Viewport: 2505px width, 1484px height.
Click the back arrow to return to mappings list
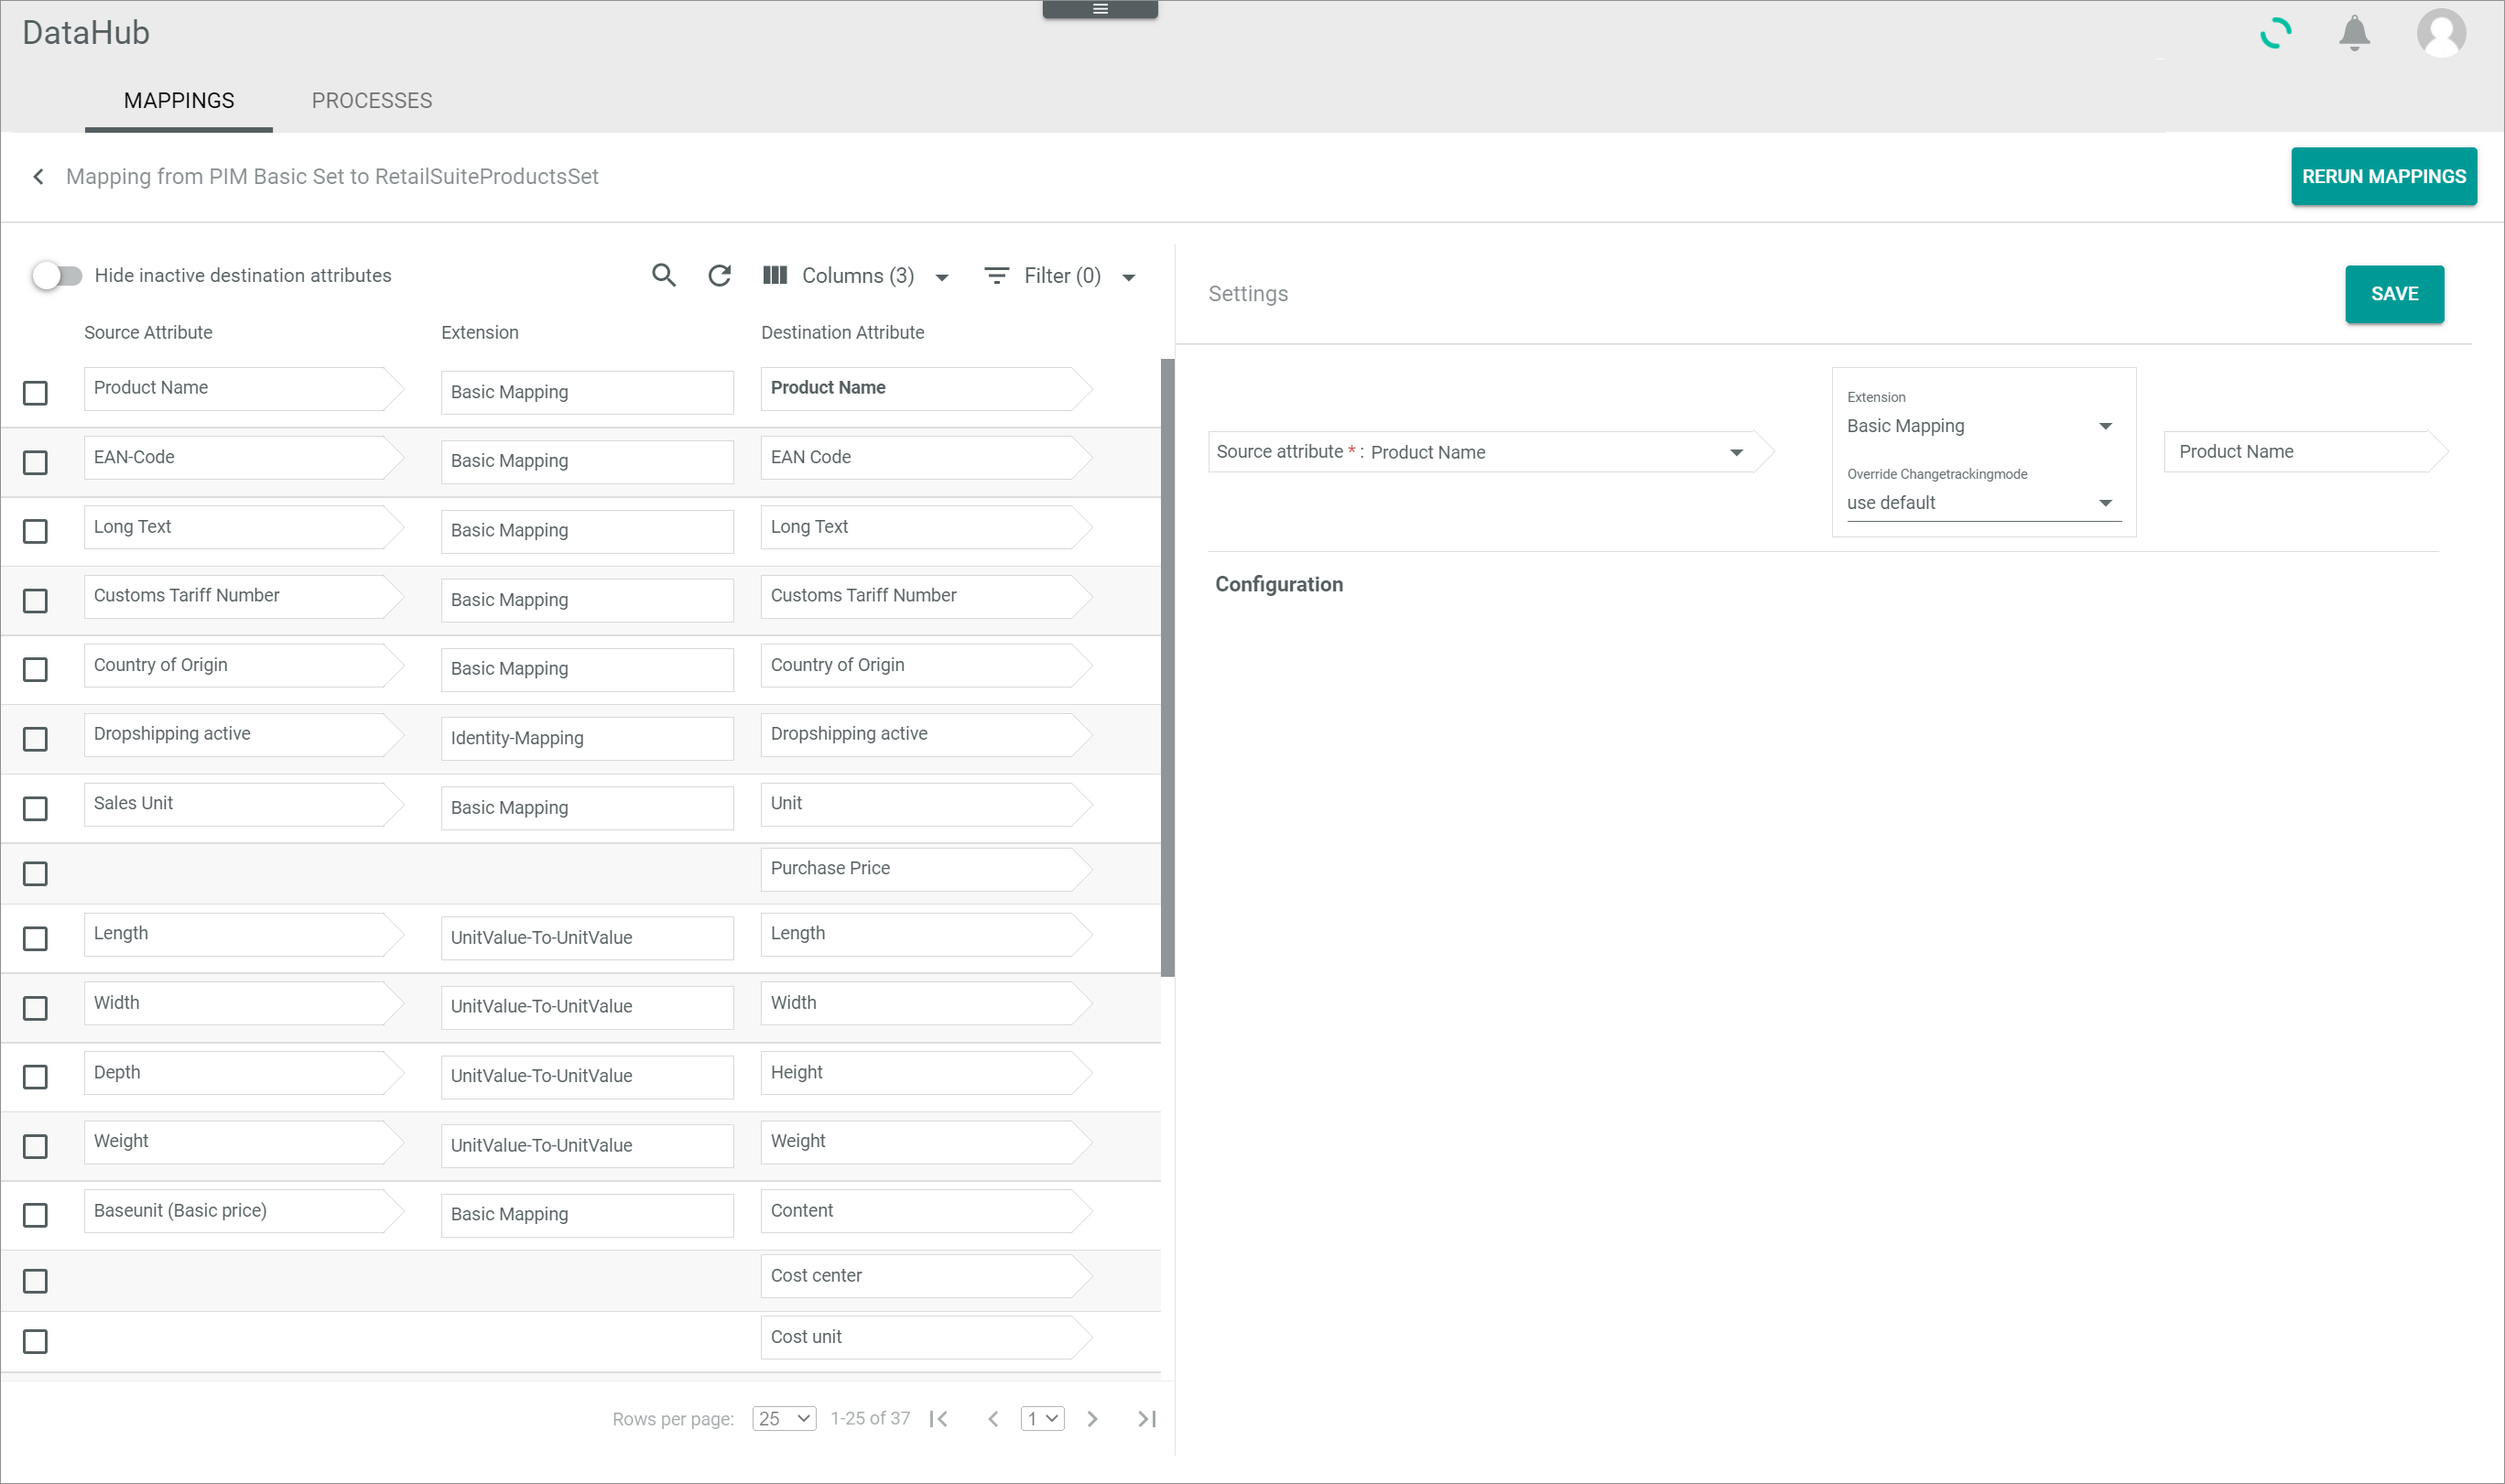(38, 175)
